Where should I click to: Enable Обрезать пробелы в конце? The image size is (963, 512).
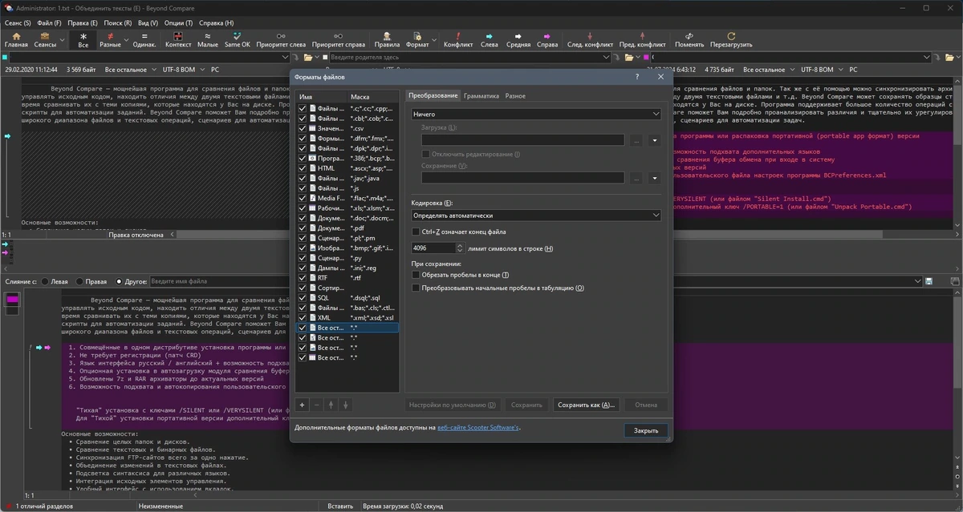click(415, 275)
